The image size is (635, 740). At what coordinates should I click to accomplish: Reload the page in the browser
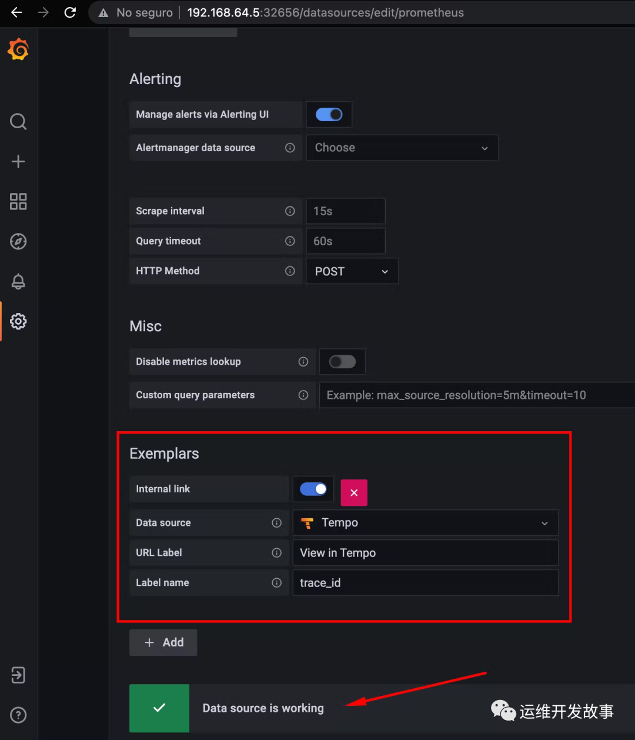coord(70,12)
